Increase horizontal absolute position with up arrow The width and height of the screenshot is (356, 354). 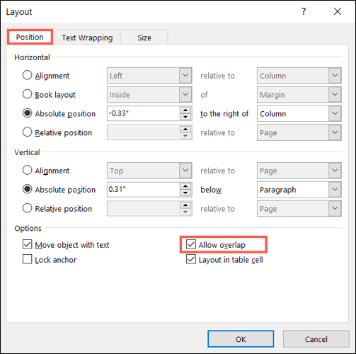click(x=185, y=110)
